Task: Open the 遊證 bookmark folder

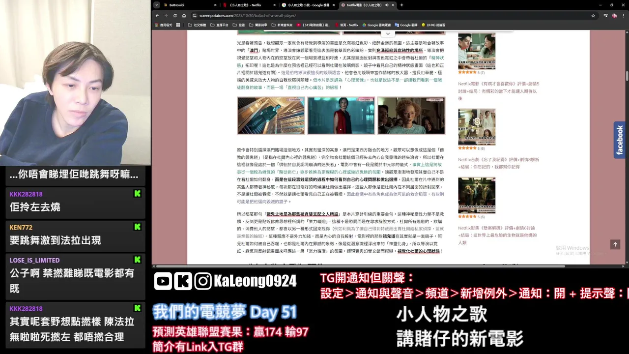Action: click(x=238, y=25)
